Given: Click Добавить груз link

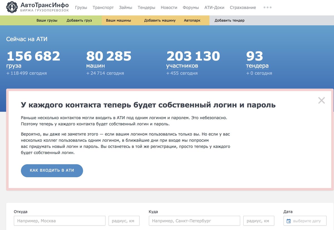Looking at the screenshot, I should (x=79, y=20).
